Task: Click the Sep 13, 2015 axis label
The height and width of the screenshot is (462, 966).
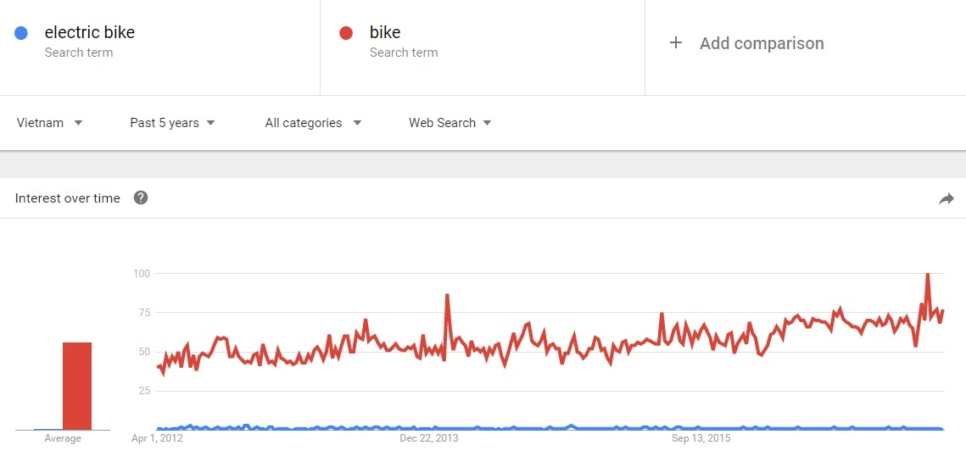Action: tap(701, 438)
